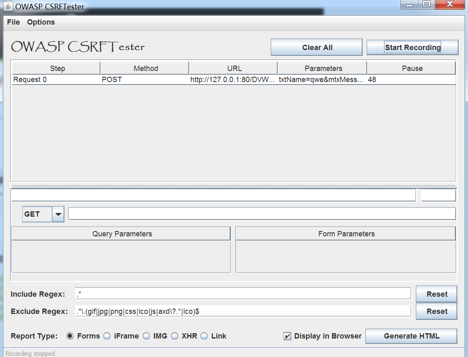Click the dotted split pane divider handle

pyautogui.click(x=234, y=186)
